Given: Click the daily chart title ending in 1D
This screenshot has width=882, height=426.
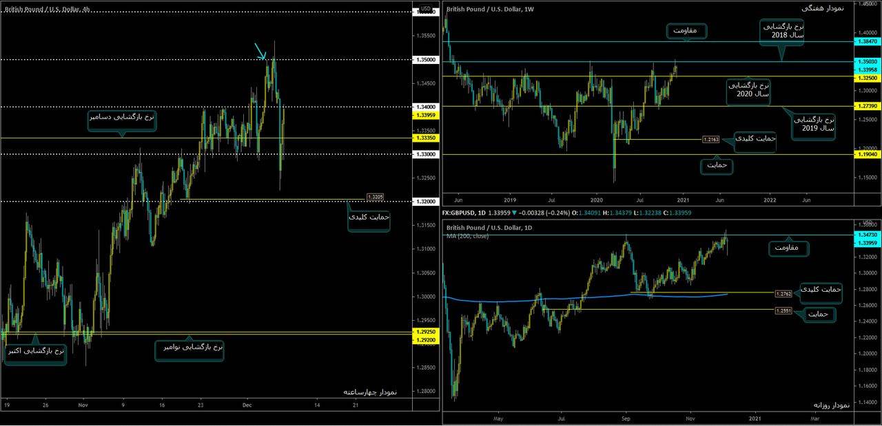Looking at the screenshot, I should point(489,228).
